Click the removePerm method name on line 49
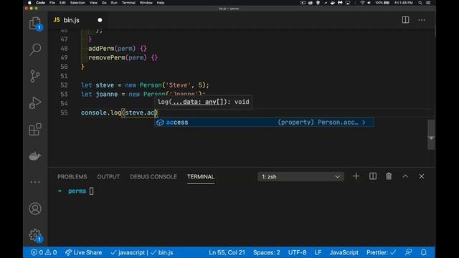The image size is (459, 258). coord(107,57)
